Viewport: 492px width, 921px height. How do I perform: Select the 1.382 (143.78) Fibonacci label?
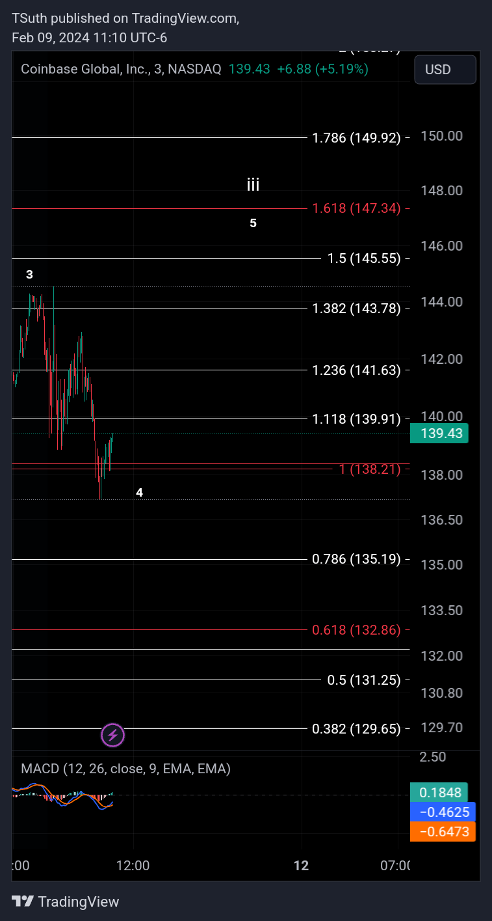tap(356, 309)
